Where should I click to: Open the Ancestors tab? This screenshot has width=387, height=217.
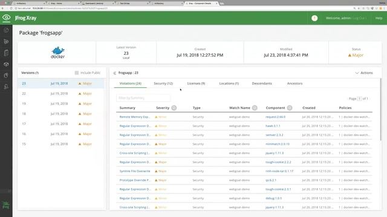294,83
